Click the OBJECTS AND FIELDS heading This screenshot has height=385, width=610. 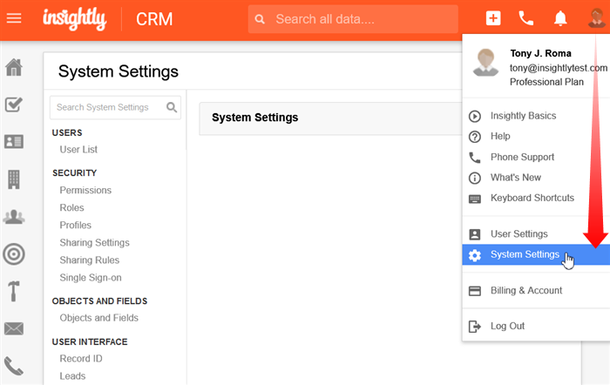click(99, 301)
